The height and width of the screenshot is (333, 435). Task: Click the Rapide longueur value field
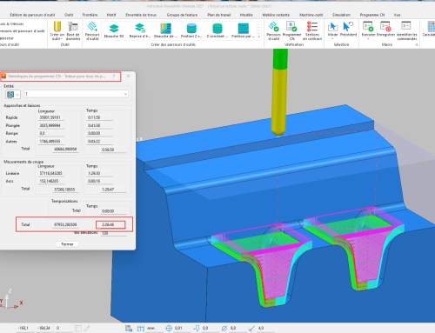point(51,117)
